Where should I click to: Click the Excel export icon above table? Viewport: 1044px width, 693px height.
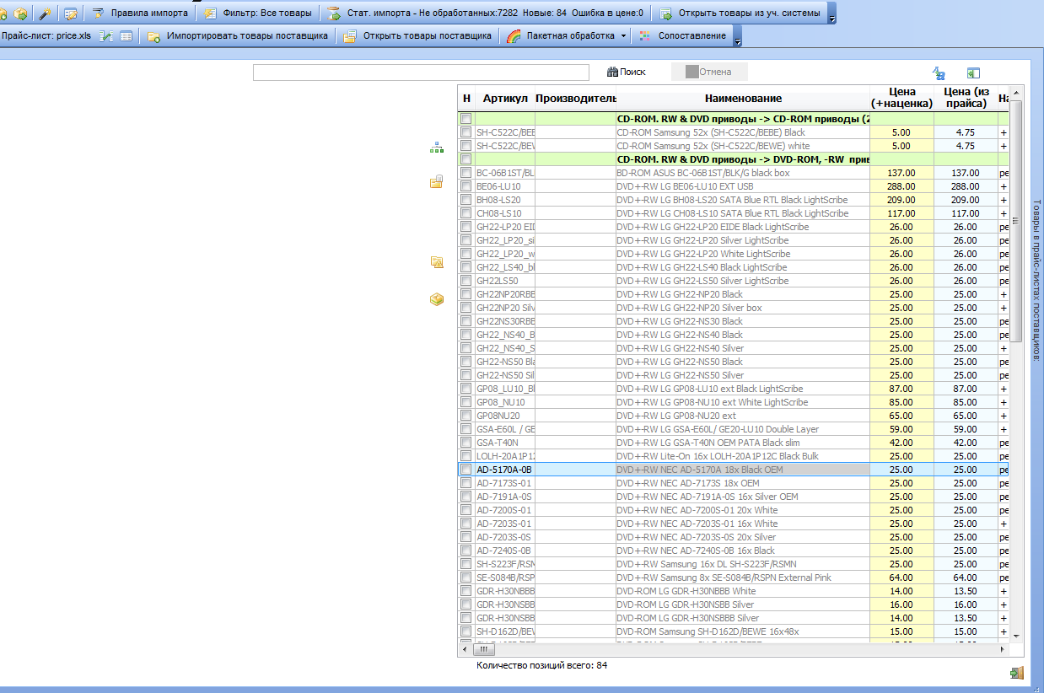tap(973, 73)
